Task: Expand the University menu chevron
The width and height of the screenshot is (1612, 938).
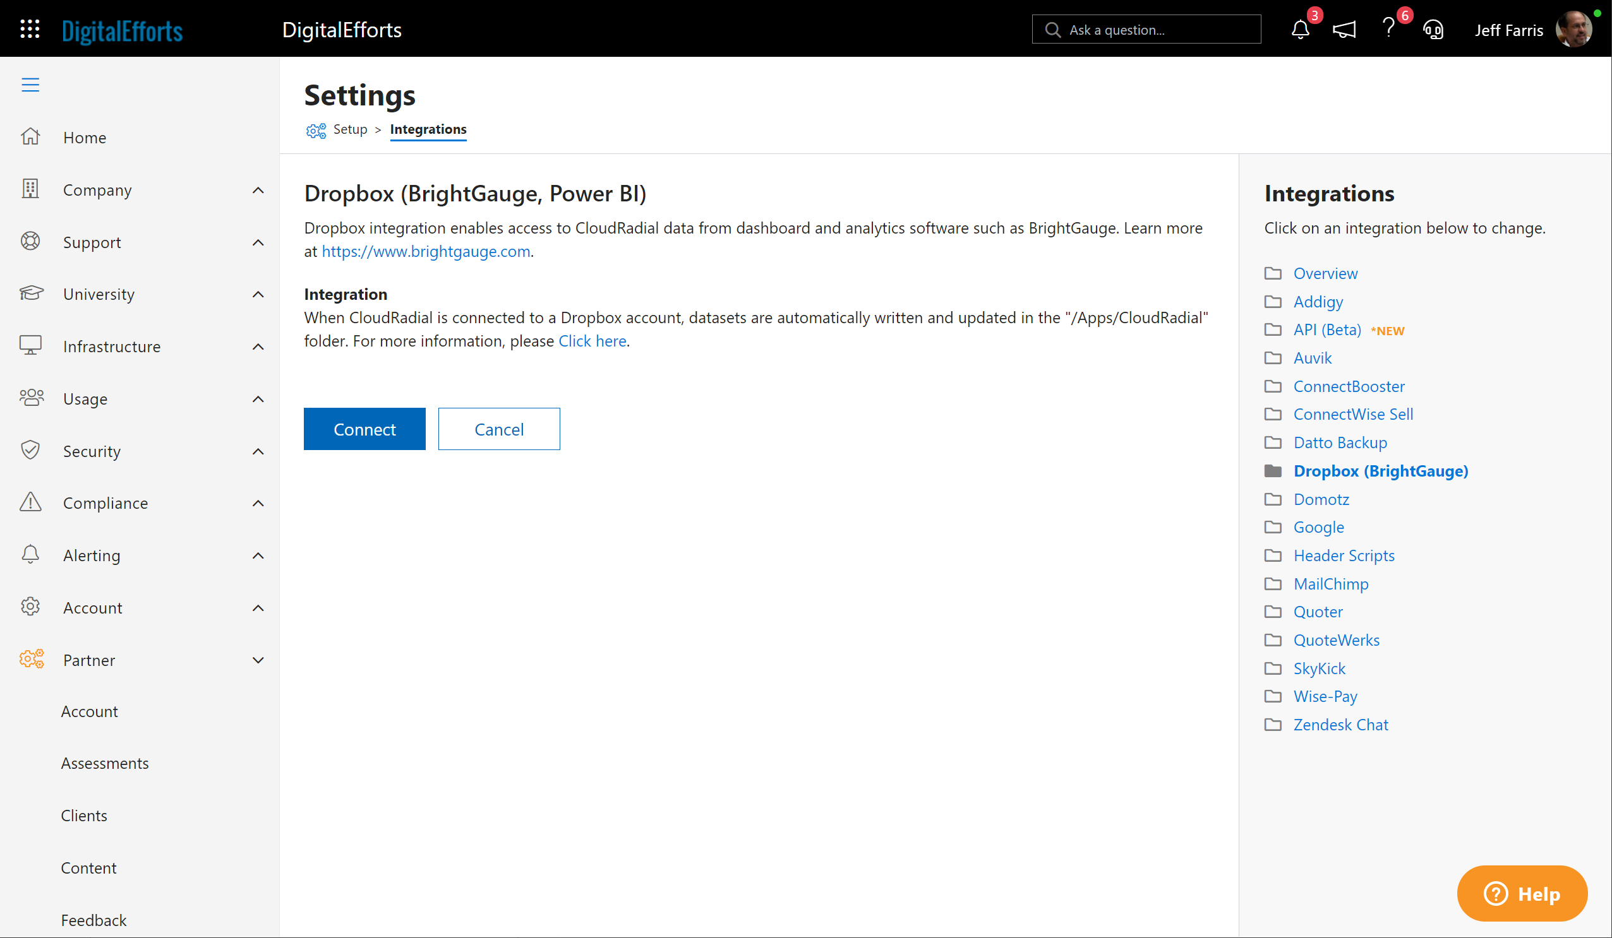Action: click(x=258, y=294)
